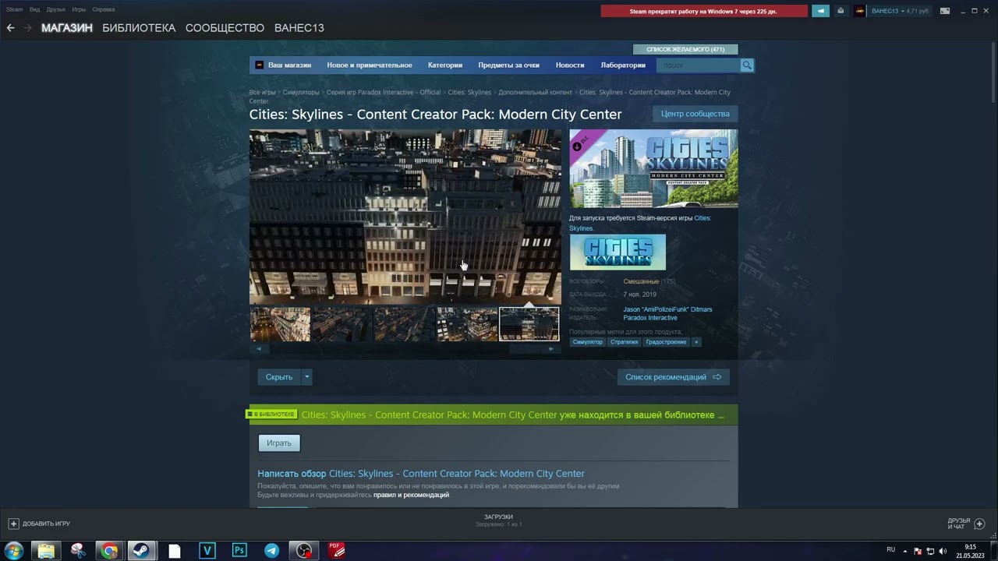This screenshot has height=561, width=998.
Task: Click the Стратегия tag
Action: [624, 342]
